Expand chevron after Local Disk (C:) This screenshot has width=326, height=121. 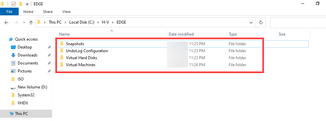[x=98, y=22]
